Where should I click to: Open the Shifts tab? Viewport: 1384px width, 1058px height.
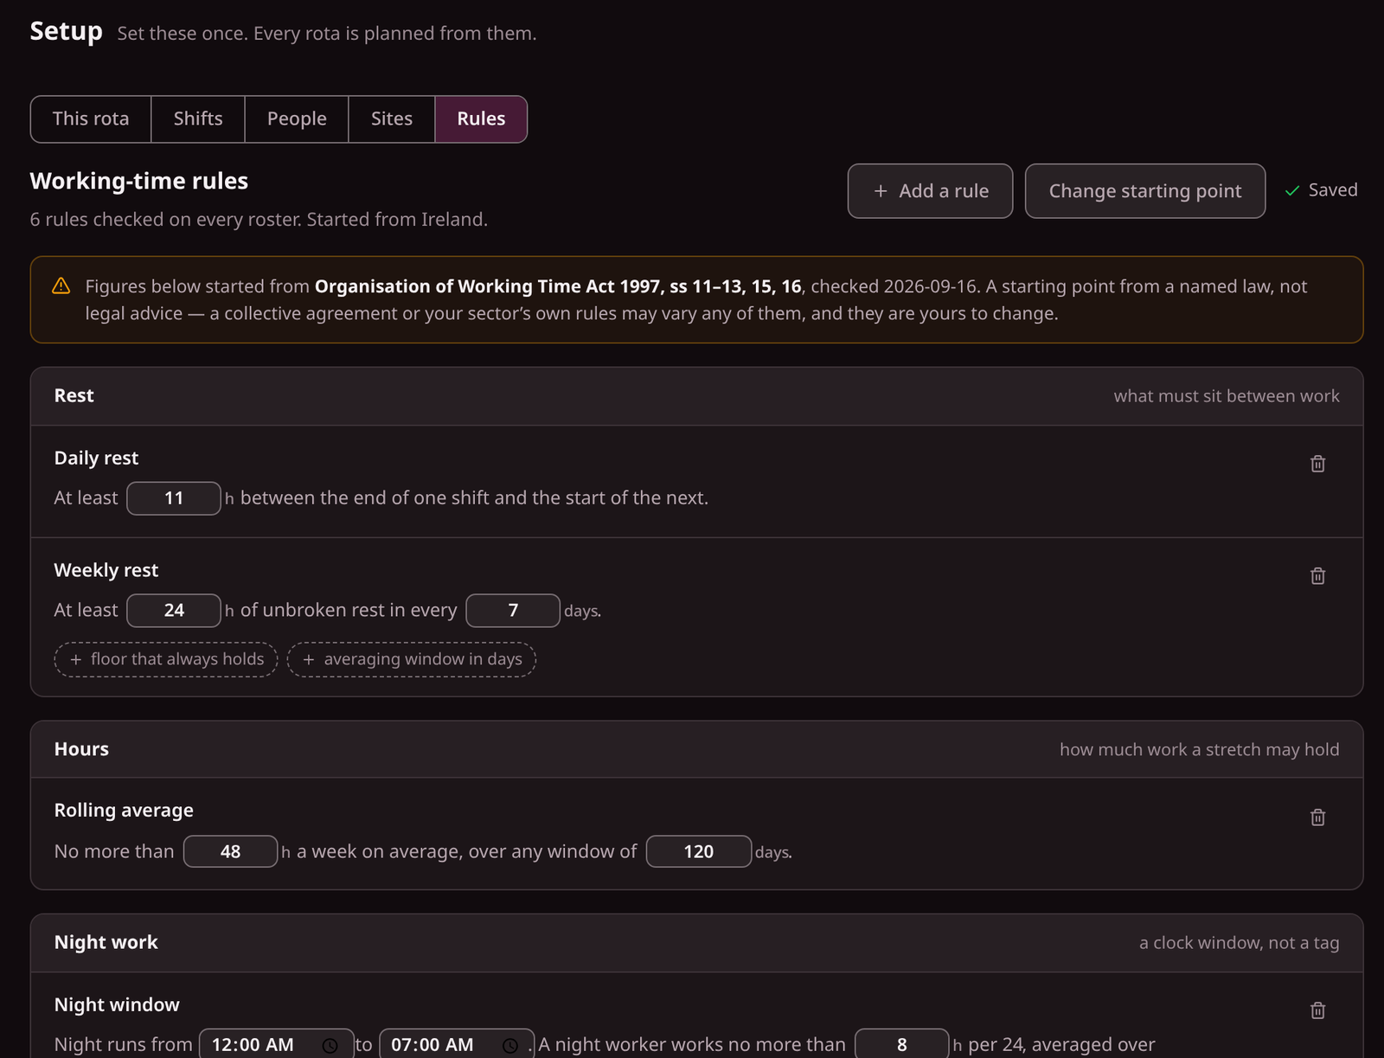pyautogui.click(x=198, y=119)
